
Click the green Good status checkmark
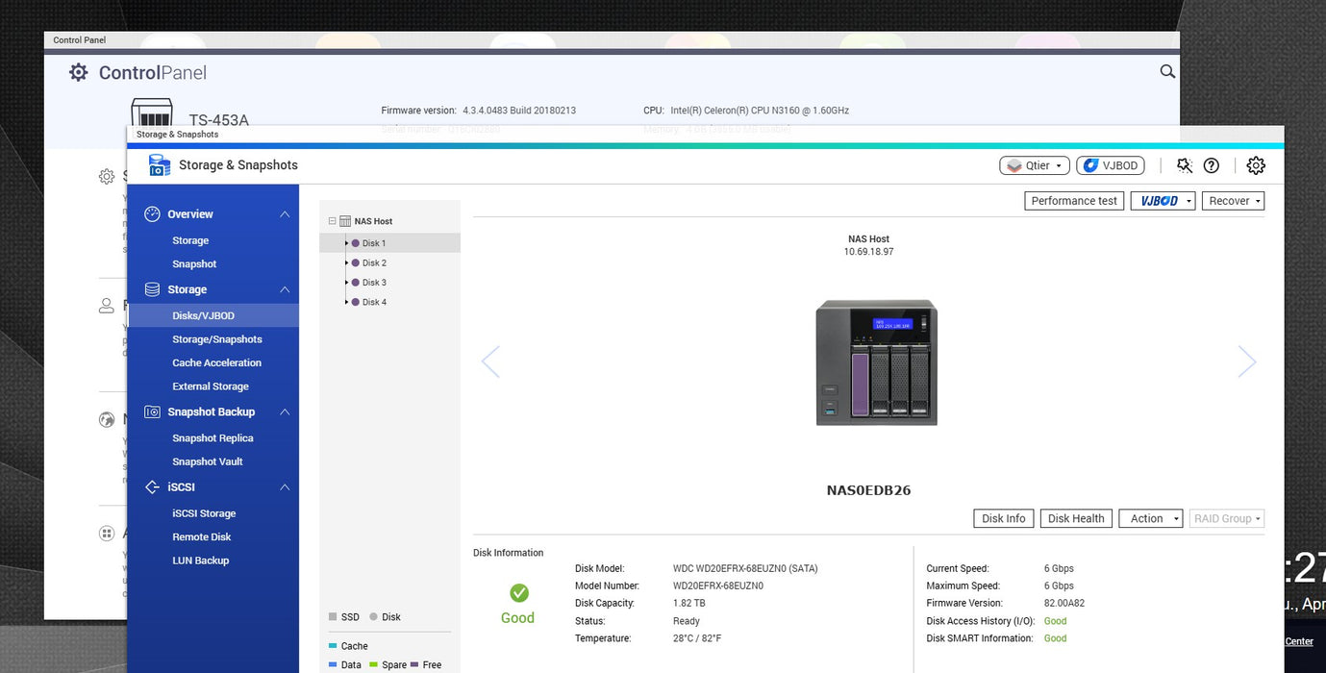click(x=519, y=592)
